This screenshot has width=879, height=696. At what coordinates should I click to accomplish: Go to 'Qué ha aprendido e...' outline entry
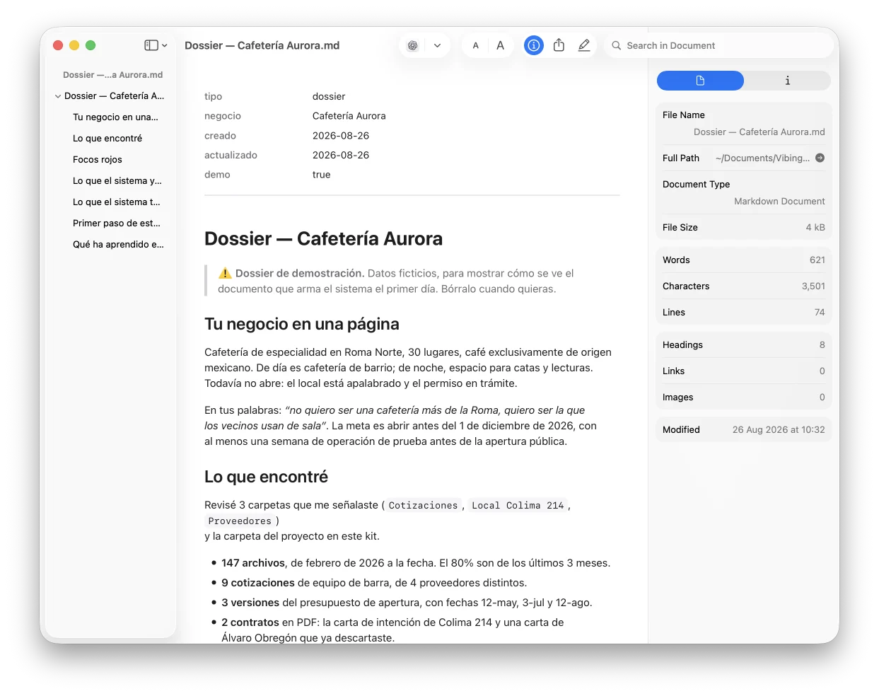(118, 245)
